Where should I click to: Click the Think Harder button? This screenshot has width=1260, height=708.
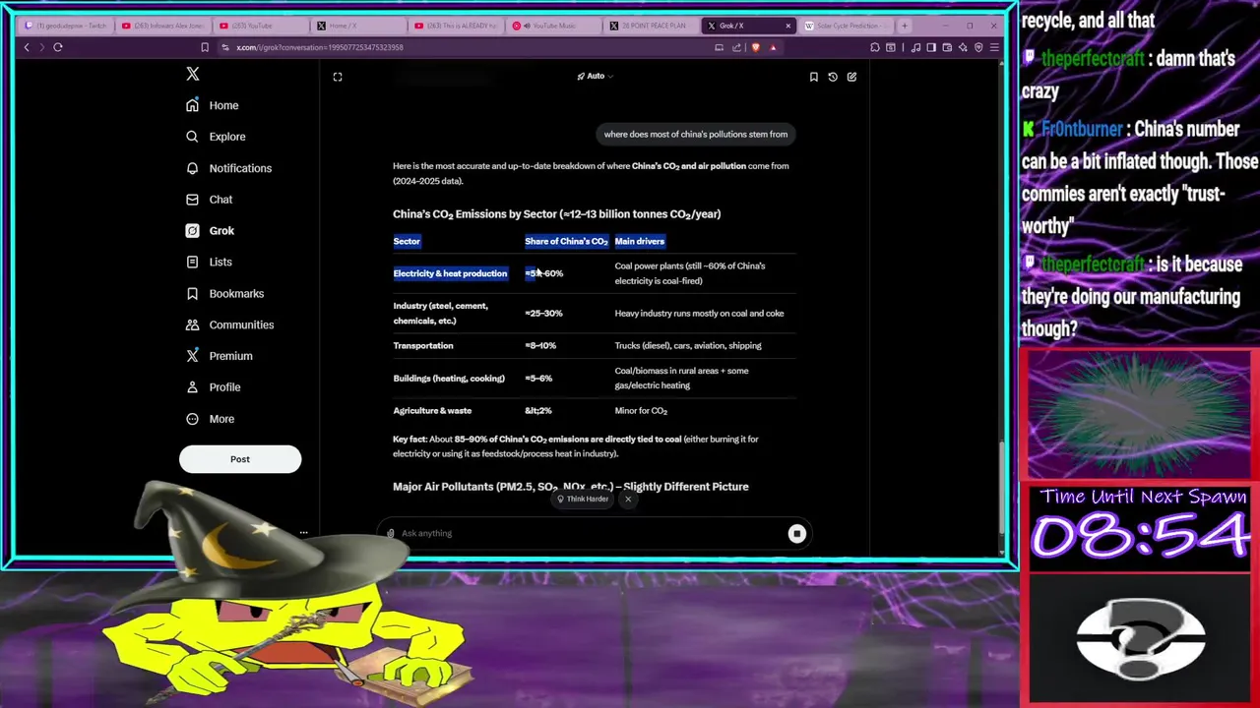point(583,499)
